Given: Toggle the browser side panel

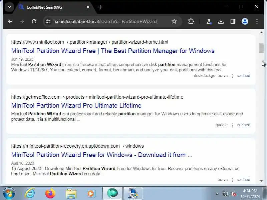Looking at the screenshot, I should click(233, 21).
